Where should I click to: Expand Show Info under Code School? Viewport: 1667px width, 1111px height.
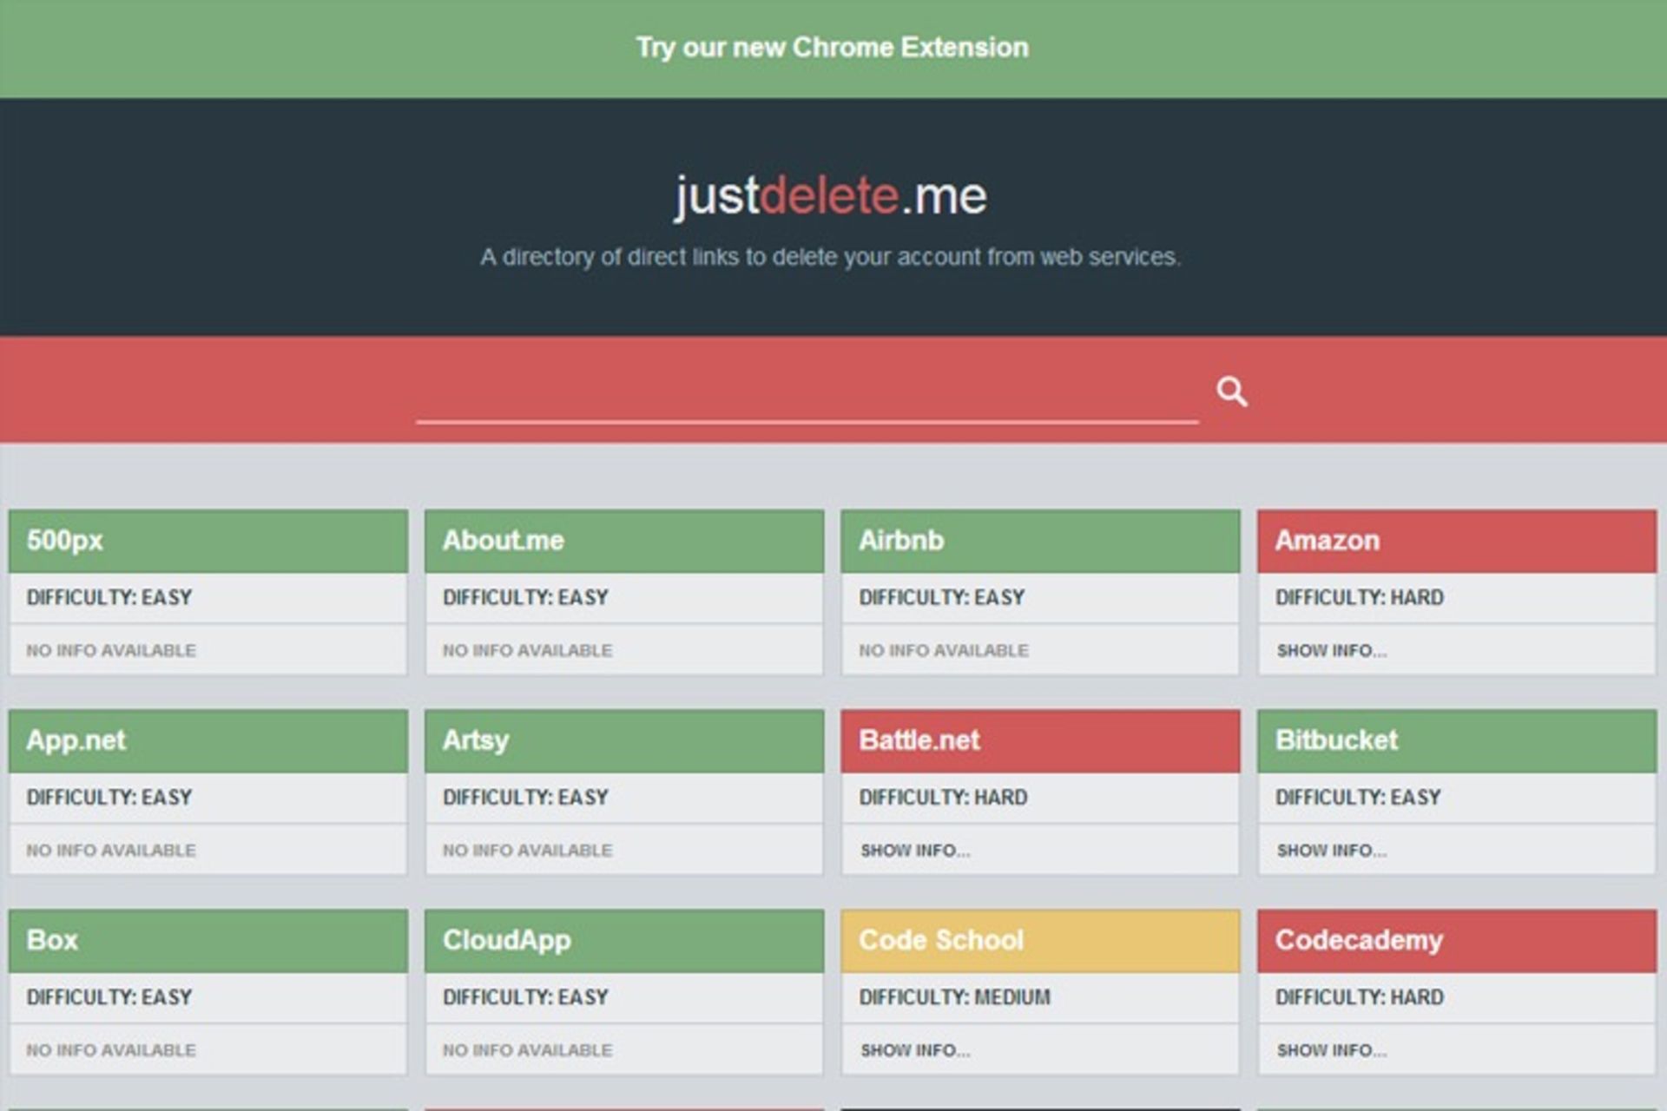(x=915, y=1049)
